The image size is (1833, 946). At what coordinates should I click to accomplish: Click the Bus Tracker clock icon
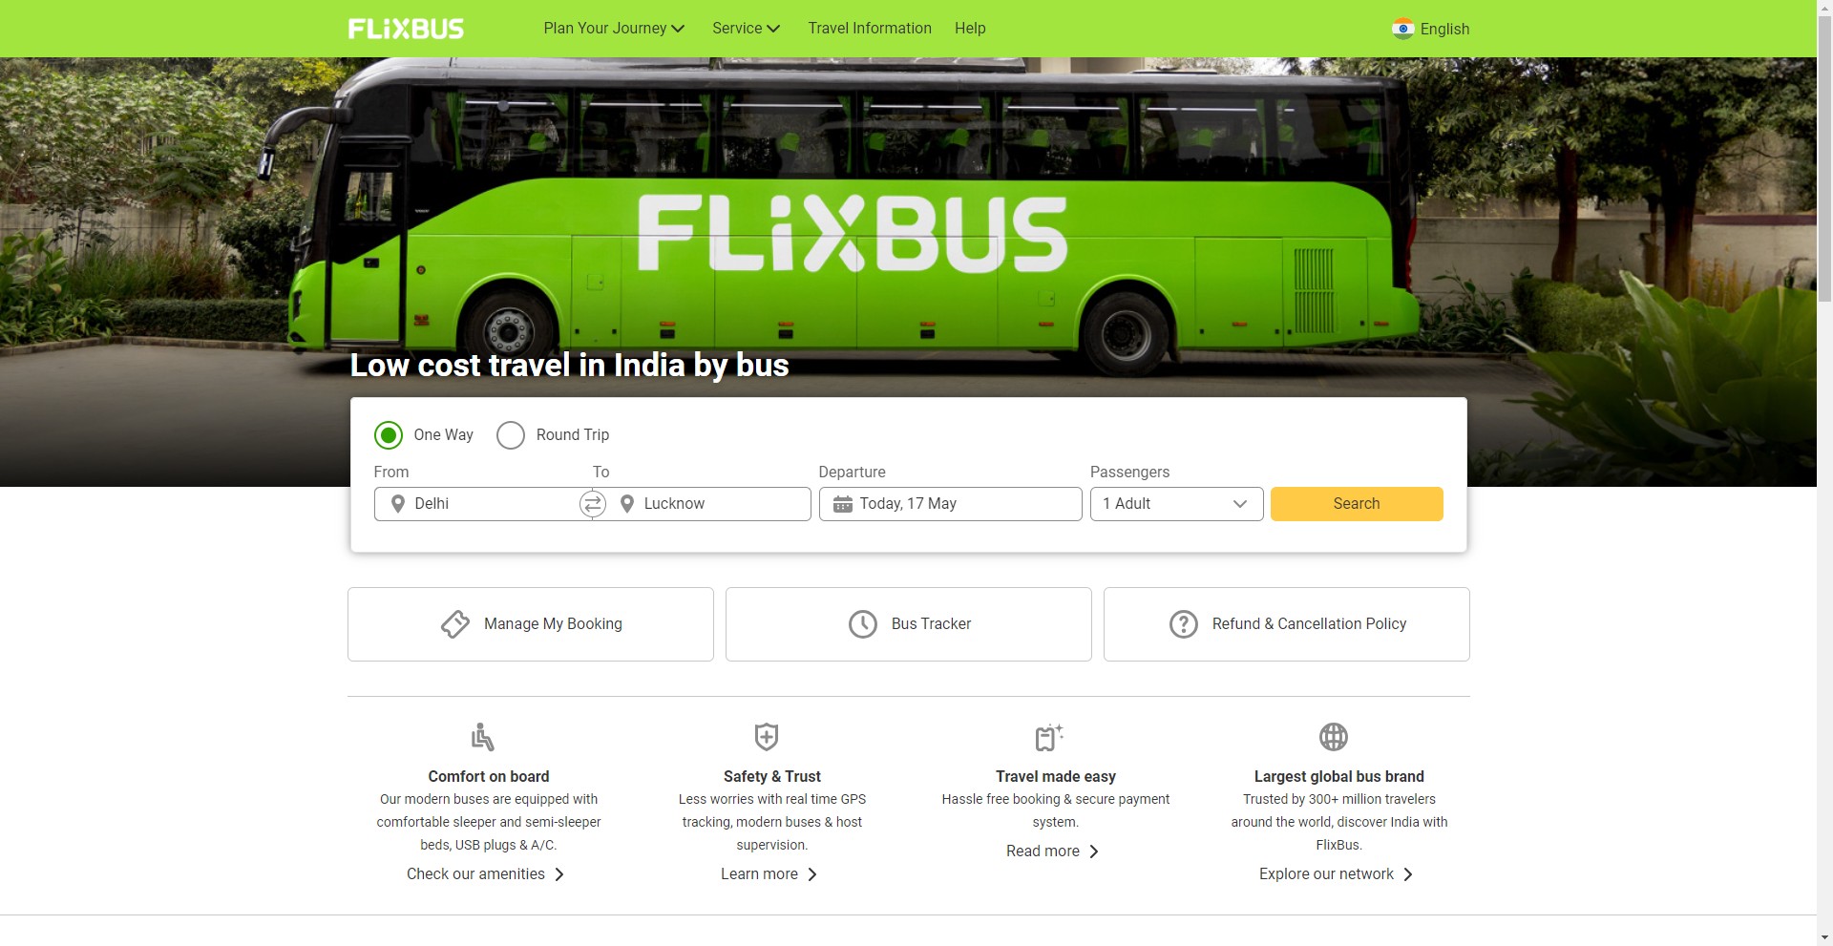pyautogui.click(x=863, y=624)
